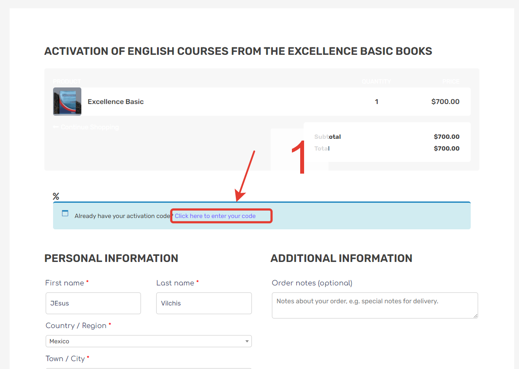Click the Order notes (optional) label

312,283
